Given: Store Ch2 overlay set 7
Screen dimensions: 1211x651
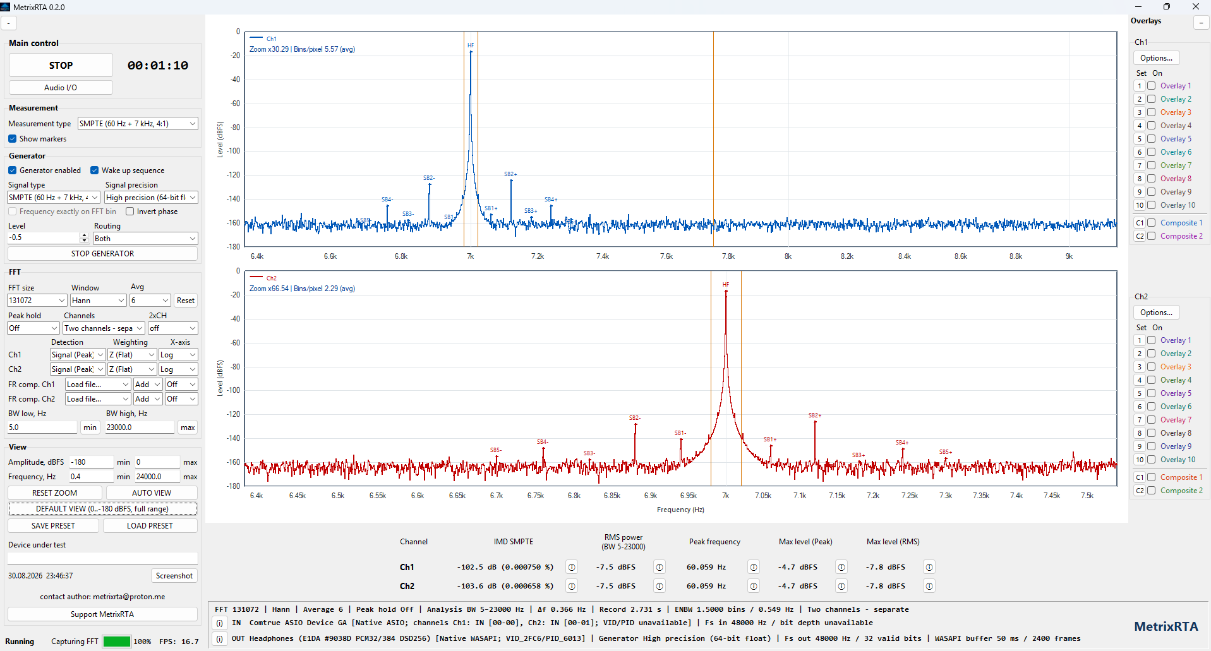Looking at the screenshot, I should point(1140,420).
